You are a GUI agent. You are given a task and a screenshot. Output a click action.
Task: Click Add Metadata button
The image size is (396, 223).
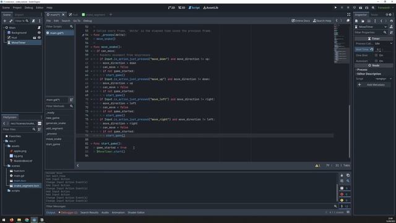(x=373, y=85)
